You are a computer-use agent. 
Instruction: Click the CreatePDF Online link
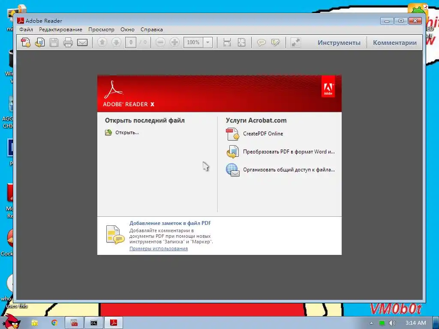pyautogui.click(x=263, y=134)
